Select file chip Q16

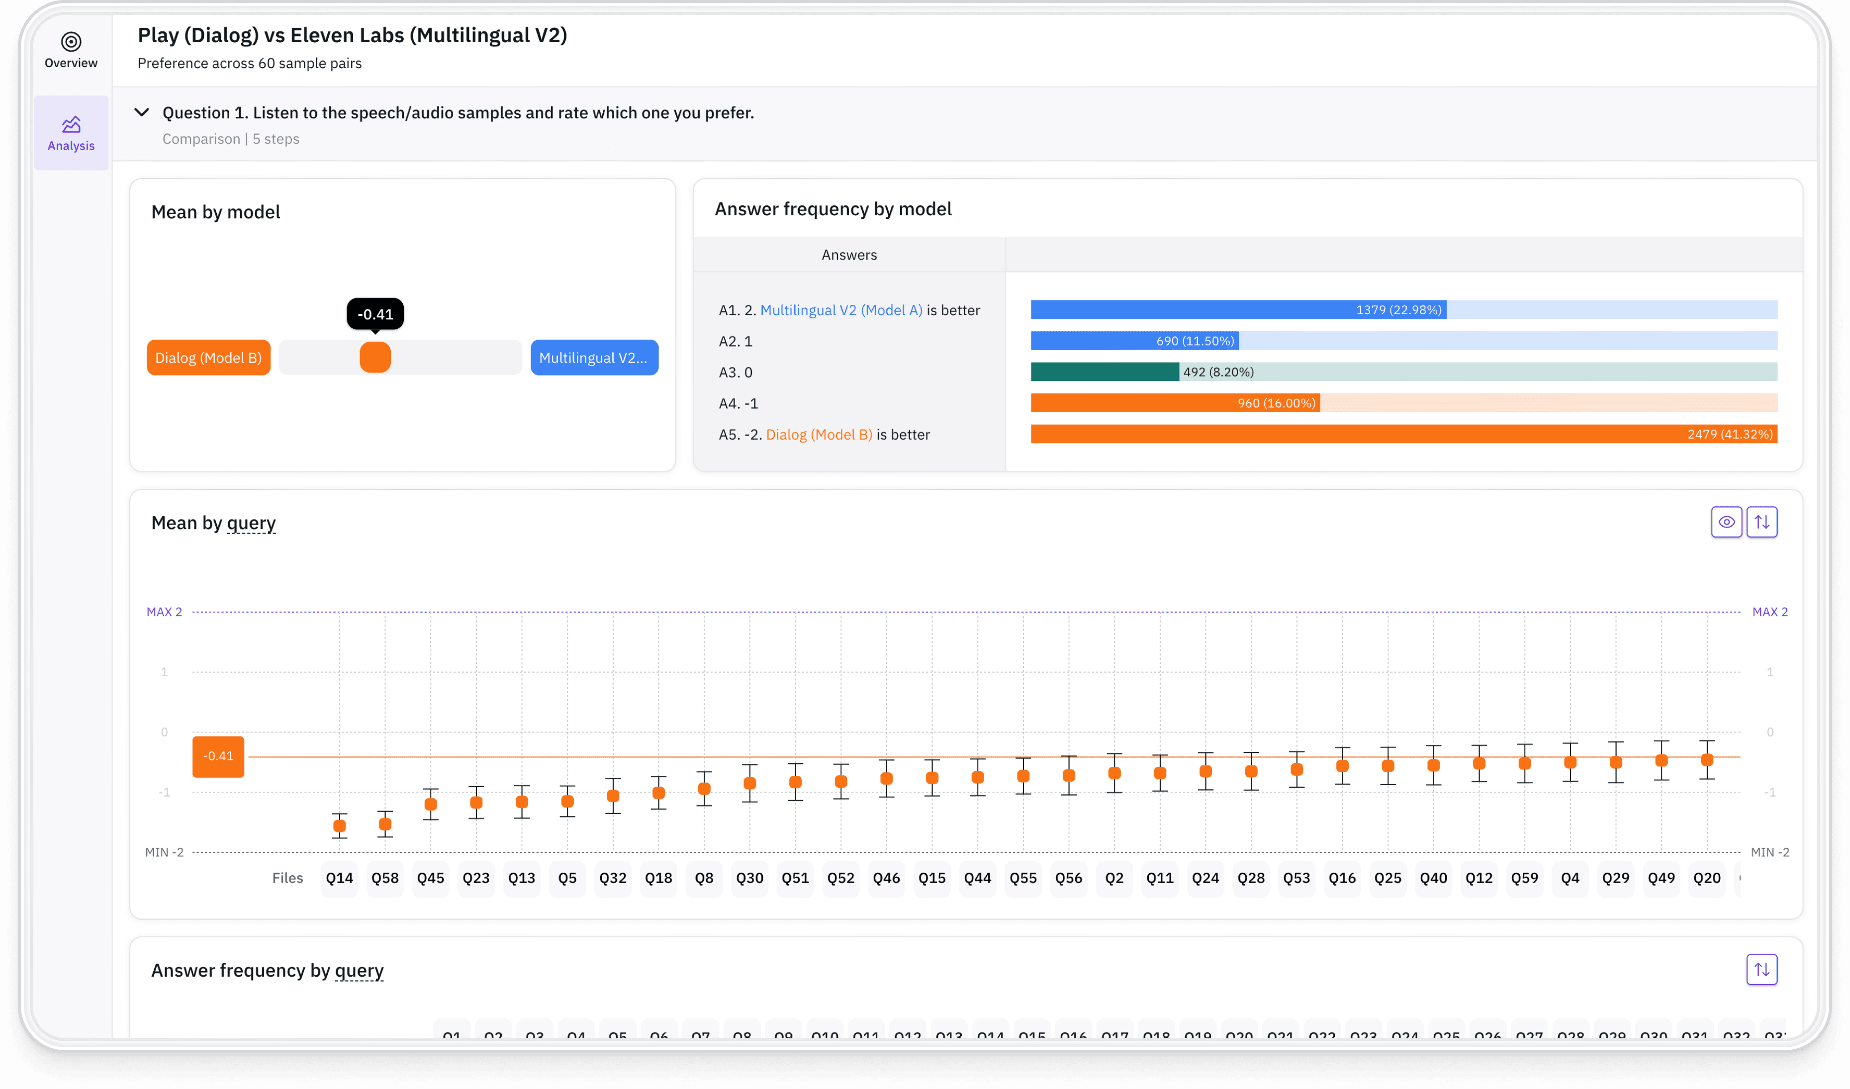[1342, 878]
